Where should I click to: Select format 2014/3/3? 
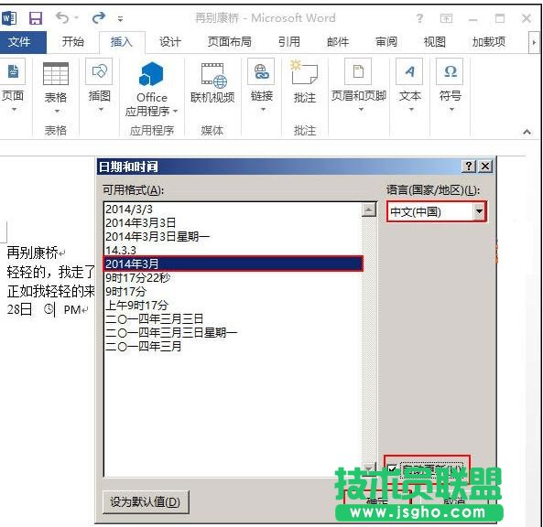pos(233,209)
